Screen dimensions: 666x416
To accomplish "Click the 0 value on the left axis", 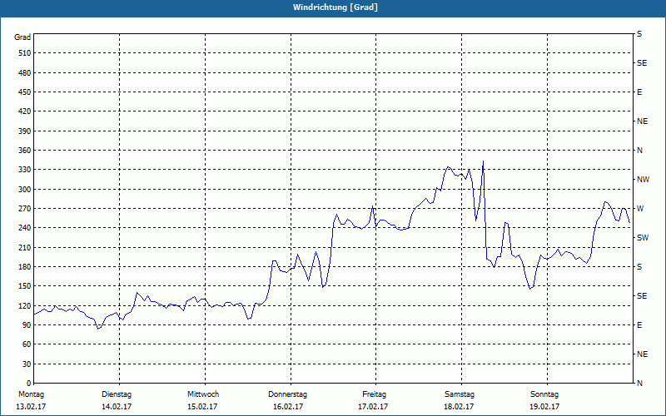I will coord(28,384).
